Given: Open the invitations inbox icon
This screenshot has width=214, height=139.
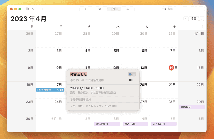Looking at the screenshot, I should (34, 9).
